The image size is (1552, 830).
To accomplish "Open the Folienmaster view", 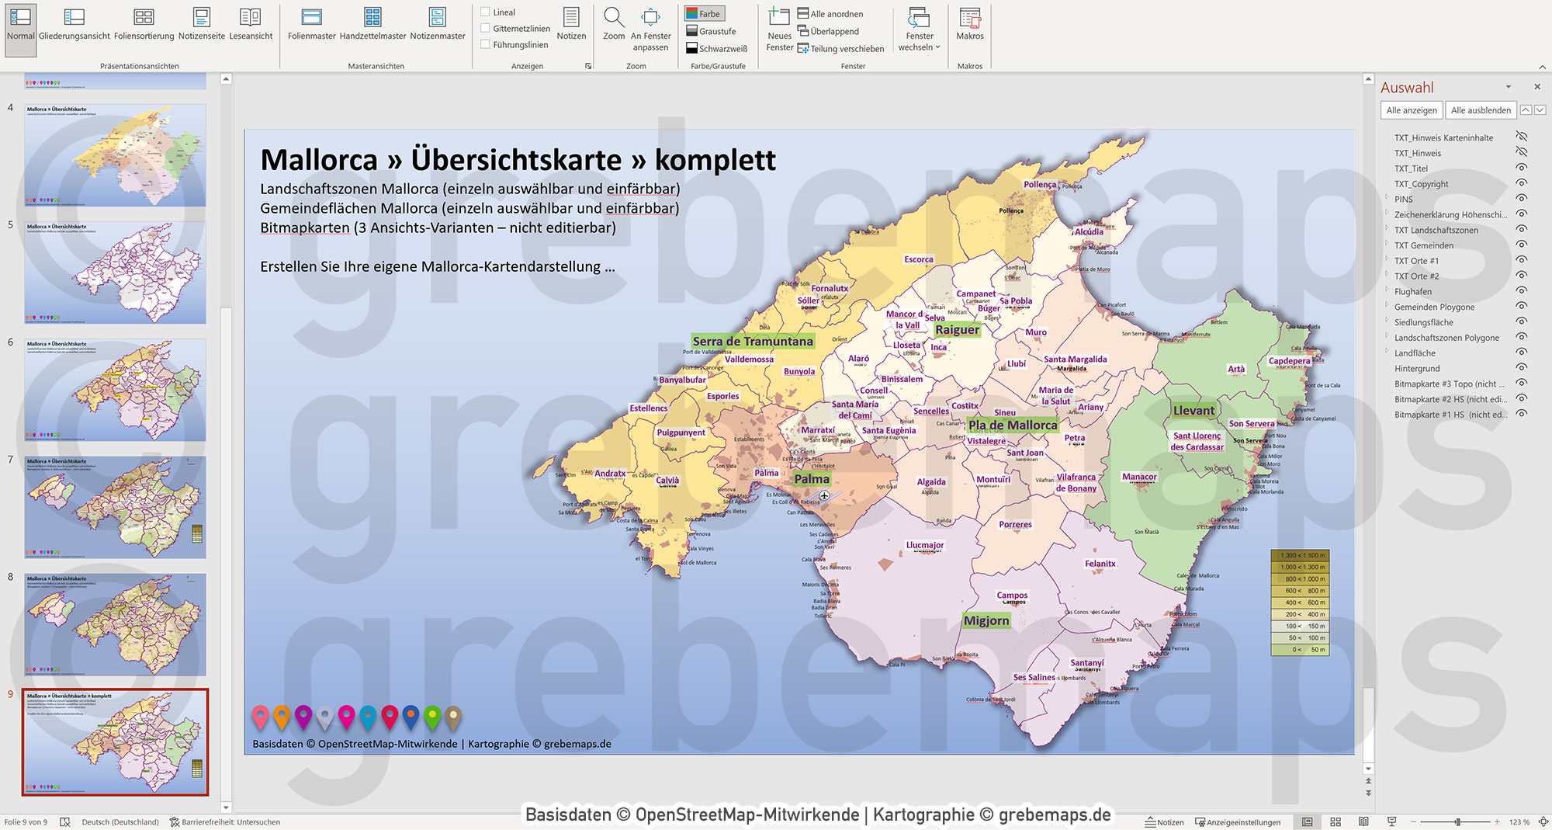I will point(311,23).
